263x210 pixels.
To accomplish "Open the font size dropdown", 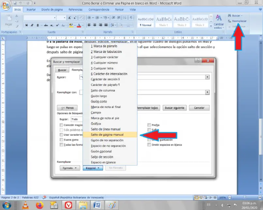I will [64, 18].
